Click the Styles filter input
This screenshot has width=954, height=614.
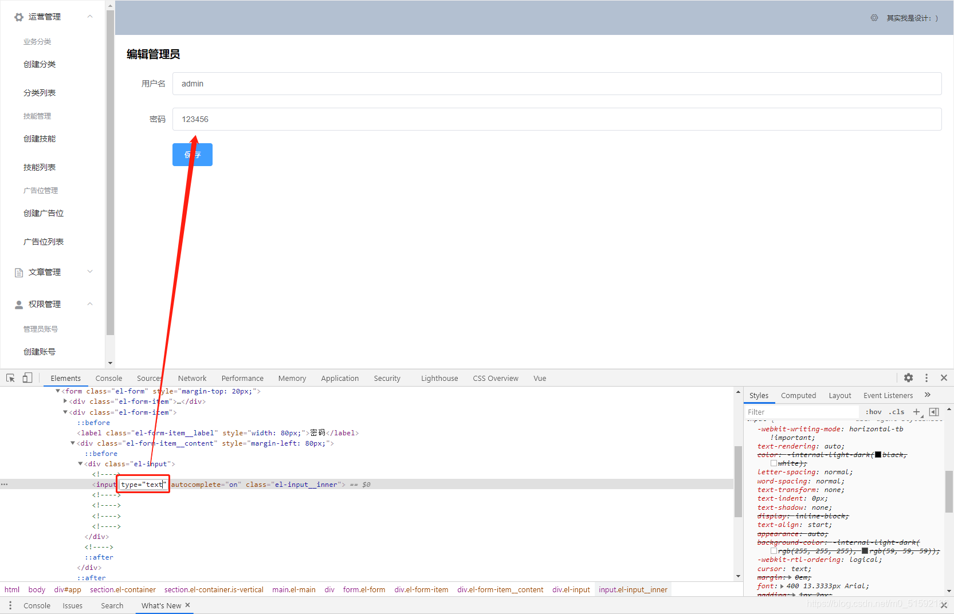click(802, 412)
